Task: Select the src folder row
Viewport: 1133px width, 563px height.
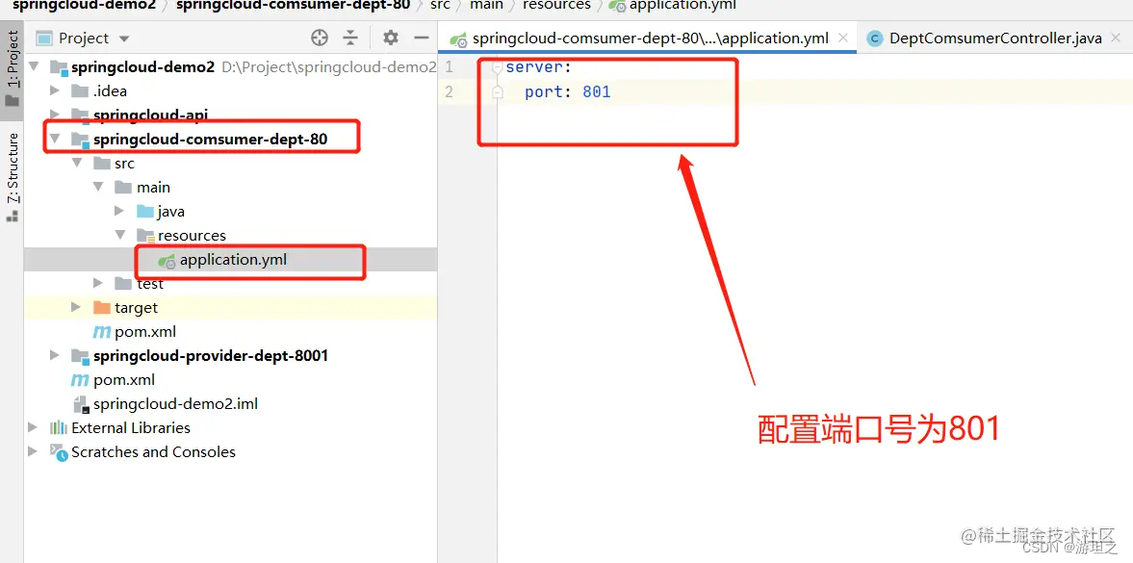Action: click(x=230, y=164)
